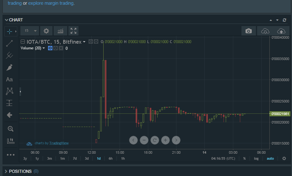Viewport: 292px width, 176px height.
Task: Click the 04:16:55 (UTC) timezone clock
Action: click(x=223, y=158)
